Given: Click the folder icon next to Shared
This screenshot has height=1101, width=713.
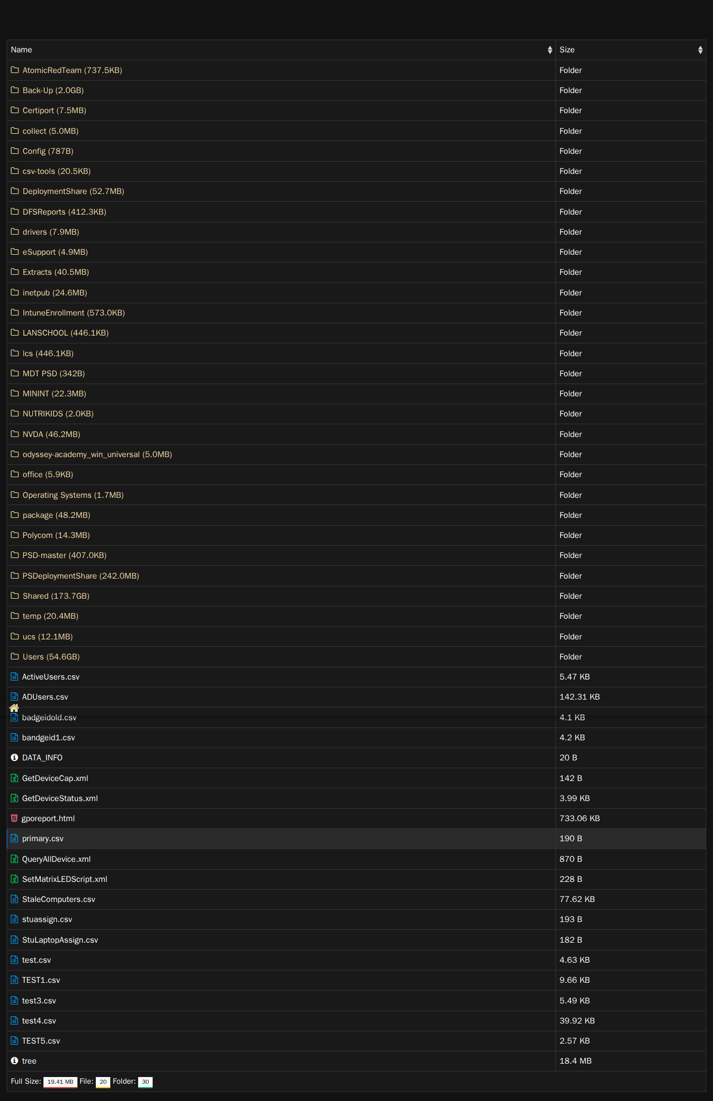Looking at the screenshot, I should 15,596.
